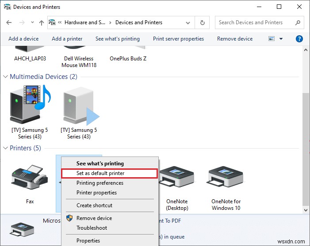Open Print server properties

178,39
